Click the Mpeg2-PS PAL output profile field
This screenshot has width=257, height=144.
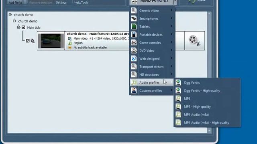[154, 2]
